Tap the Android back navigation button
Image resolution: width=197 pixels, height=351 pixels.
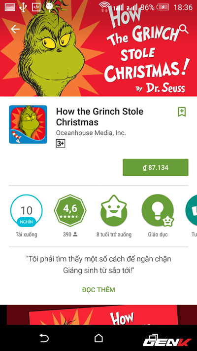pos(44,338)
